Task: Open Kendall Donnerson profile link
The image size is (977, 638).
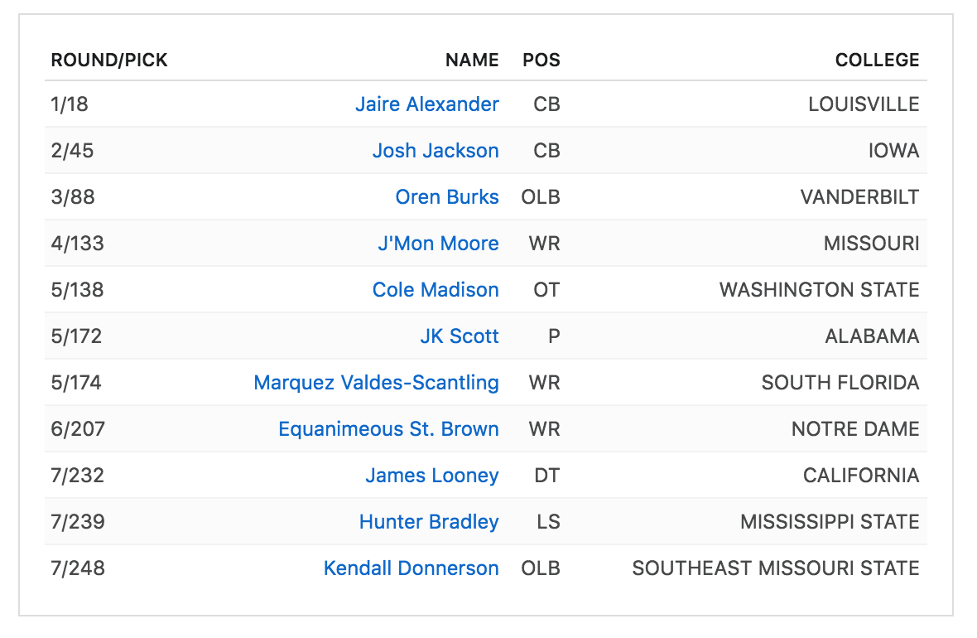Action: [411, 568]
